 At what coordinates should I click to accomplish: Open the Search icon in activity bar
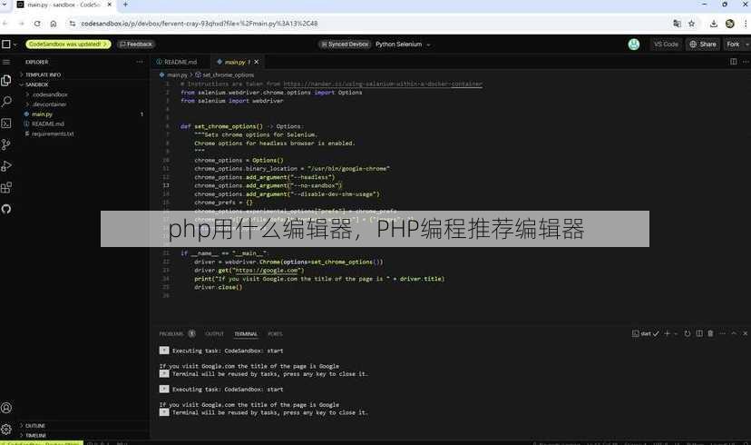click(x=6, y=102)
